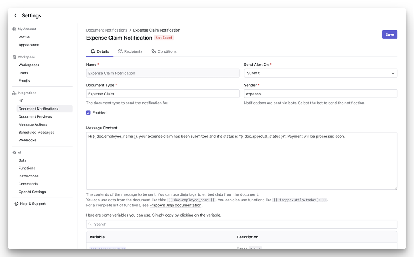
Task: Open the Send Alert On dropdown
Action: (320, 73)
